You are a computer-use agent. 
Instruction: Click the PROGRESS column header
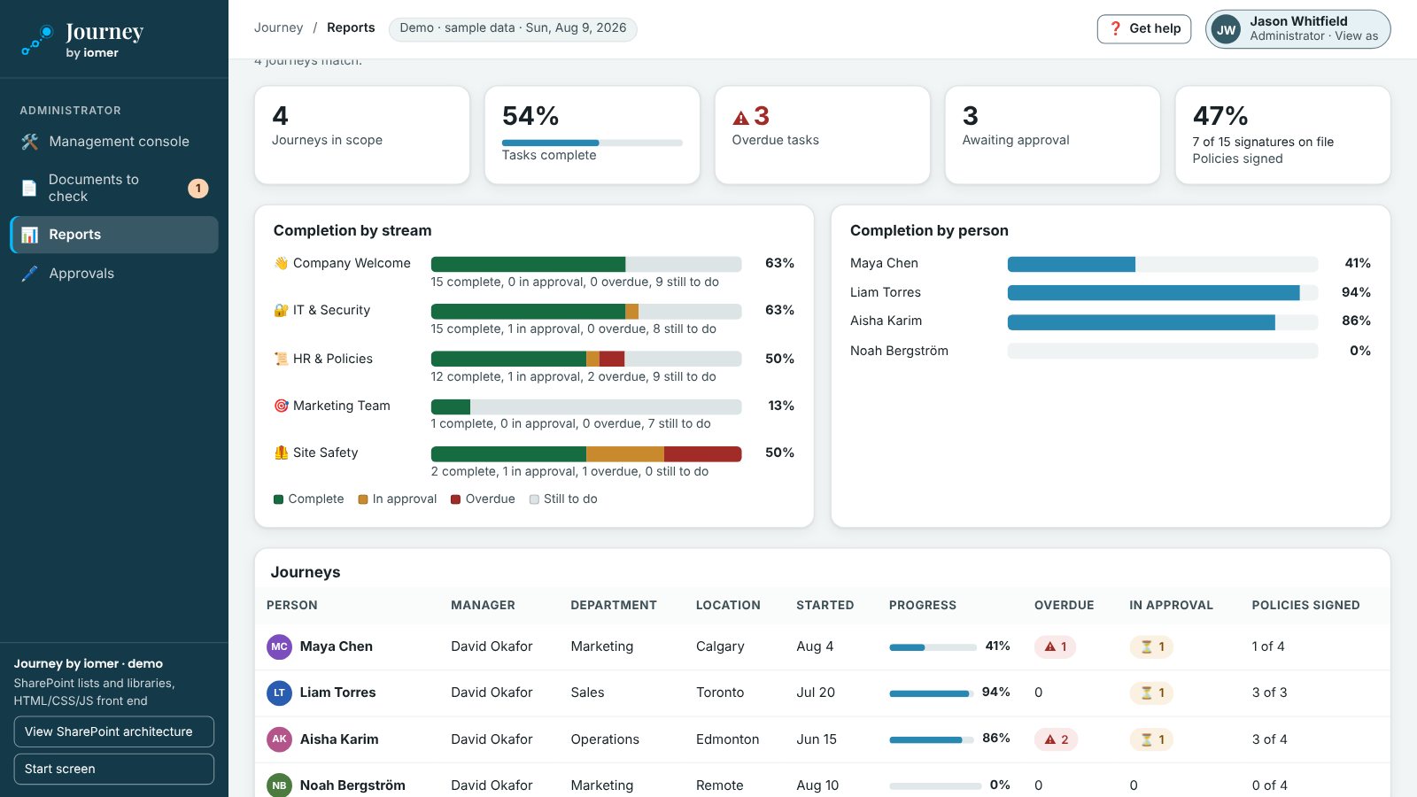coord(923,606)
